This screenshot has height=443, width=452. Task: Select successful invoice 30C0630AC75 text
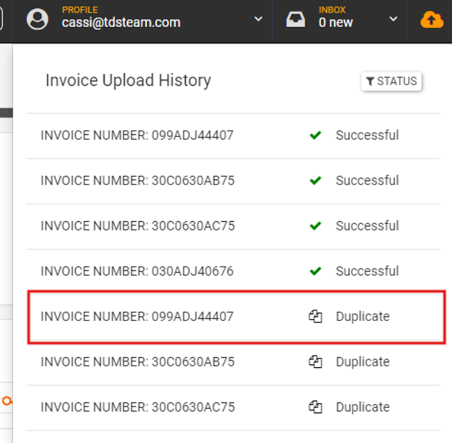click(138, 226)
